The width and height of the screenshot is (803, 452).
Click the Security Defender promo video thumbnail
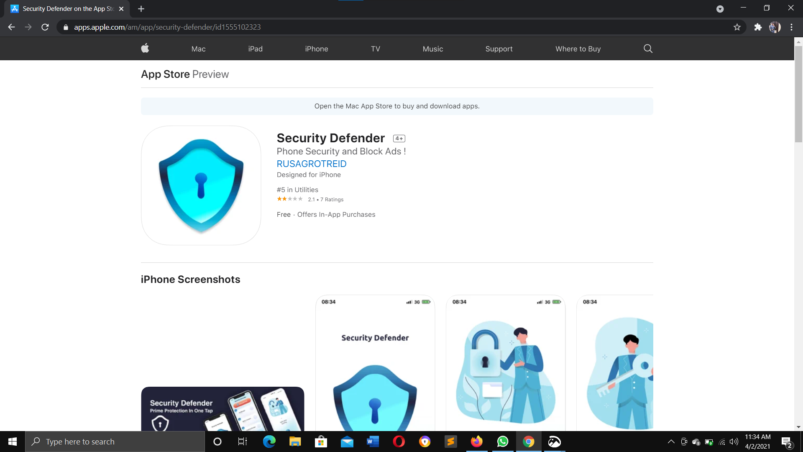click(x=222, y=408)
